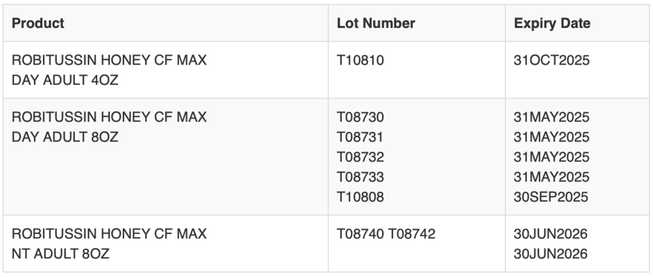This screenshot has width=653, height=277.
Task: Click lot number T08733
Action: (x=360, y=177)
